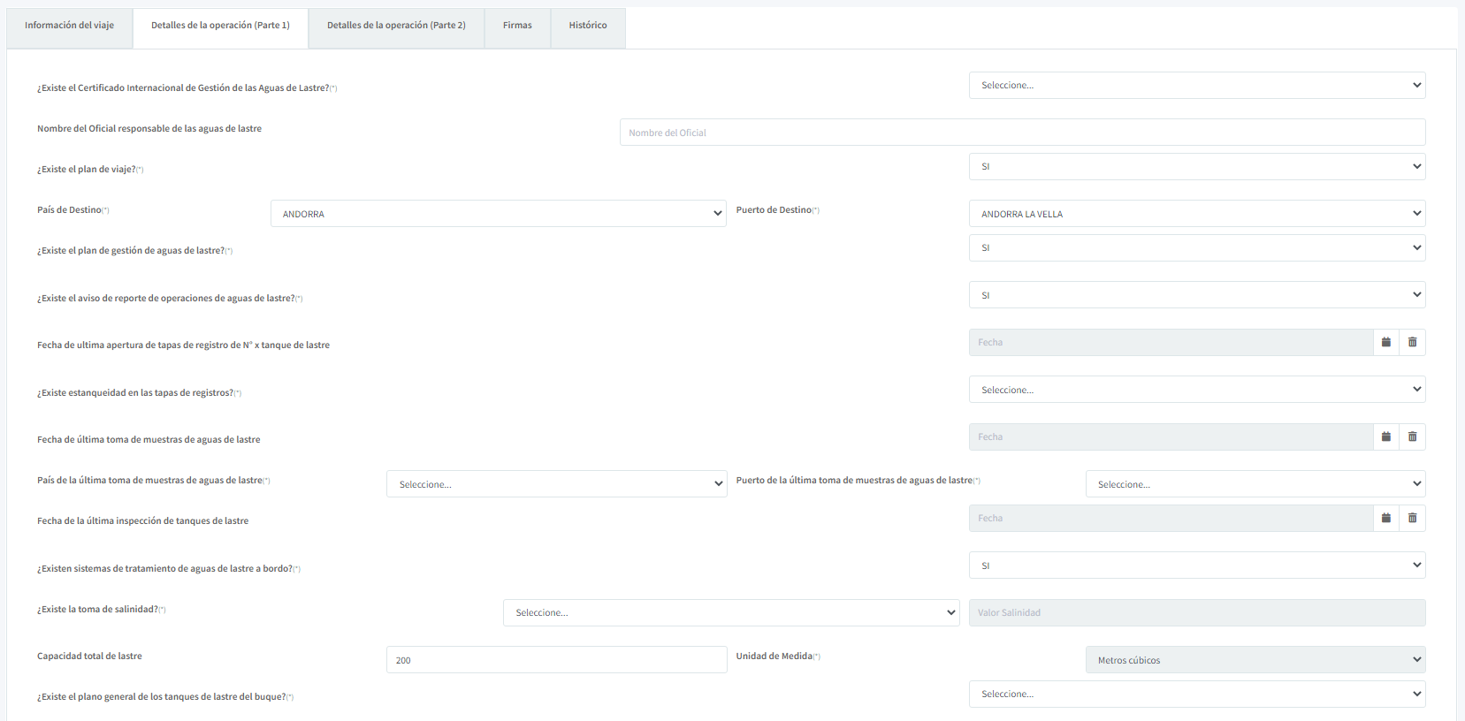The image size is (1465, 721).
Task: Select option for toma de salinidad
Action: [x=730, y=613]
